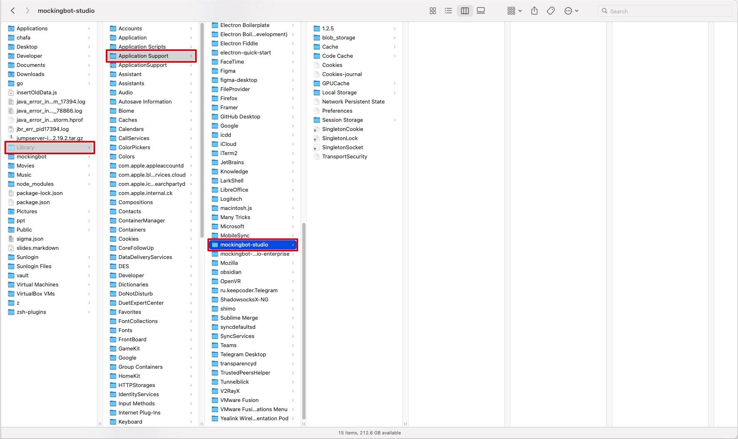
Task: Click the Music folder icon
Action: click(x=11, y=175)
